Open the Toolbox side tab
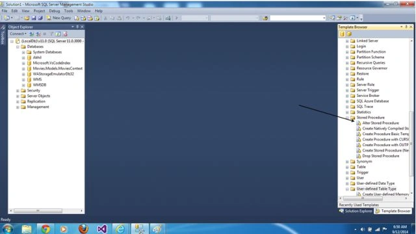The image size is (416, 234). click(3, 35)
